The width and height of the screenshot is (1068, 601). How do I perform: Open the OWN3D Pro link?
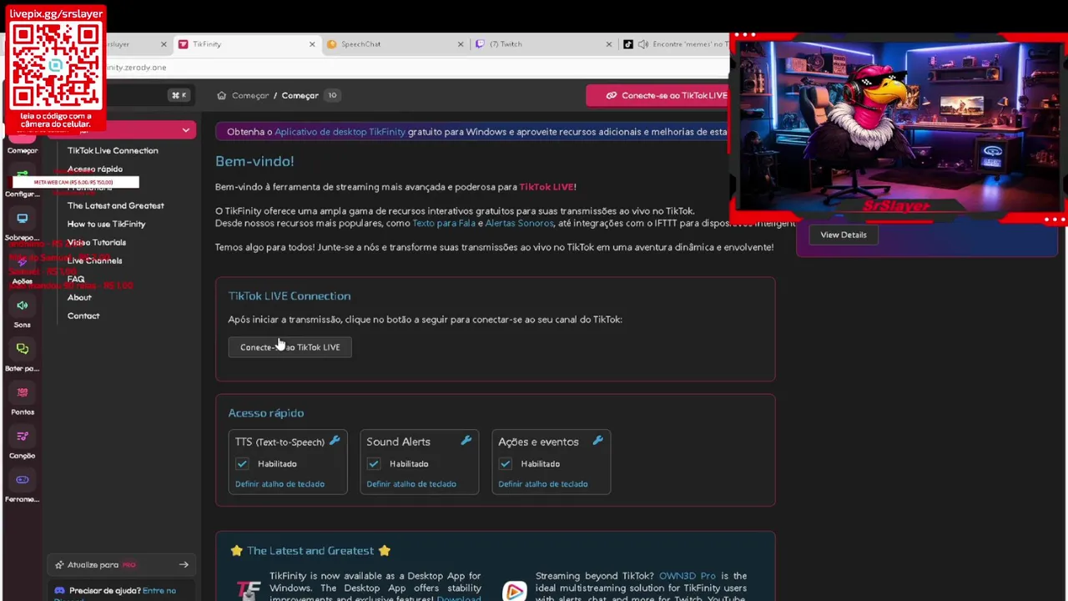point(688,576)
